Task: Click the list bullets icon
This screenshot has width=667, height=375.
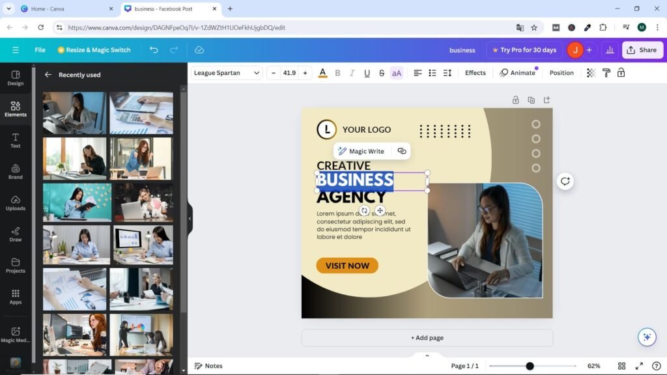Action: click(432, 73)
